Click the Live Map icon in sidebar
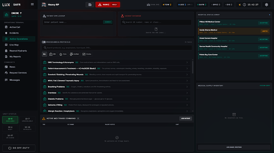 tap(6, 45)
